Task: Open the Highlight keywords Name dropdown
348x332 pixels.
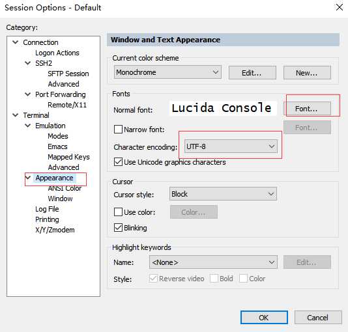Action: click(213, 262)
